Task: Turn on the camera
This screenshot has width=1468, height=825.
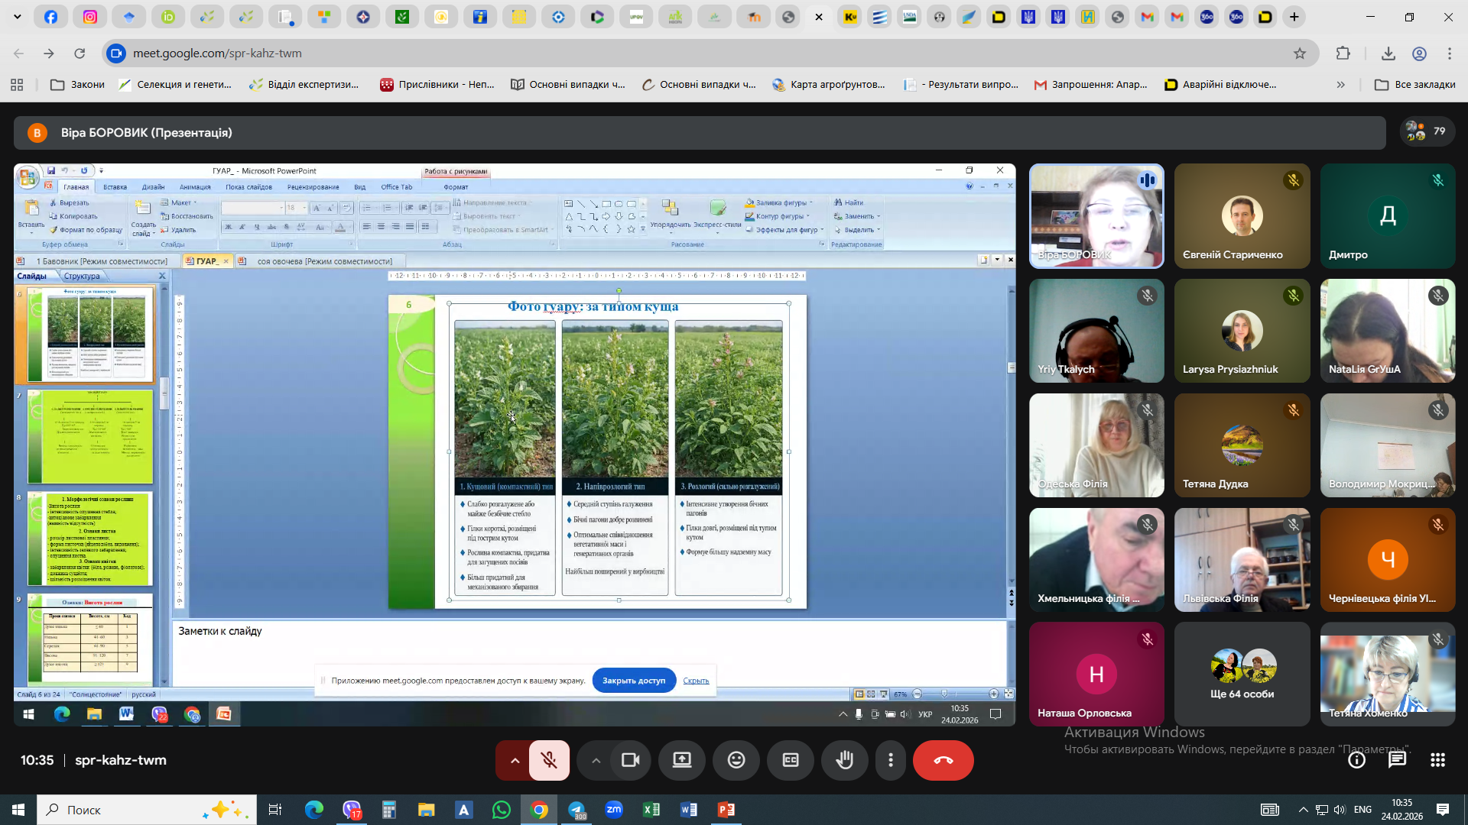Action: tap(630, 760)
